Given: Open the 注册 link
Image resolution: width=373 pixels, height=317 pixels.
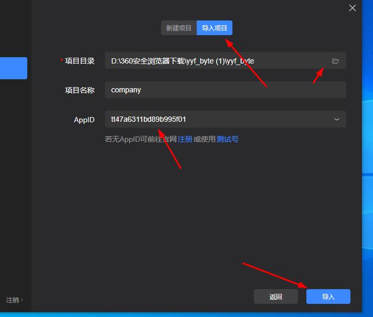Looking at the screenshot, I should coord(185,139).
